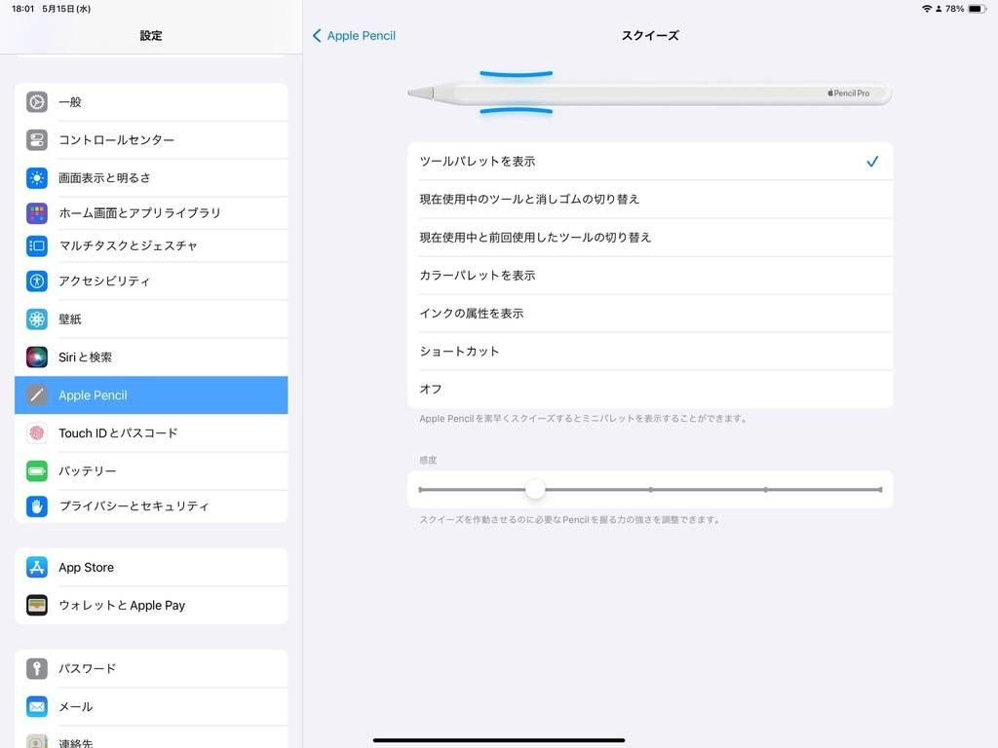Open App Store settings
Image resolution: width=998 pixels, height=748 pixels.
point(151,568)
